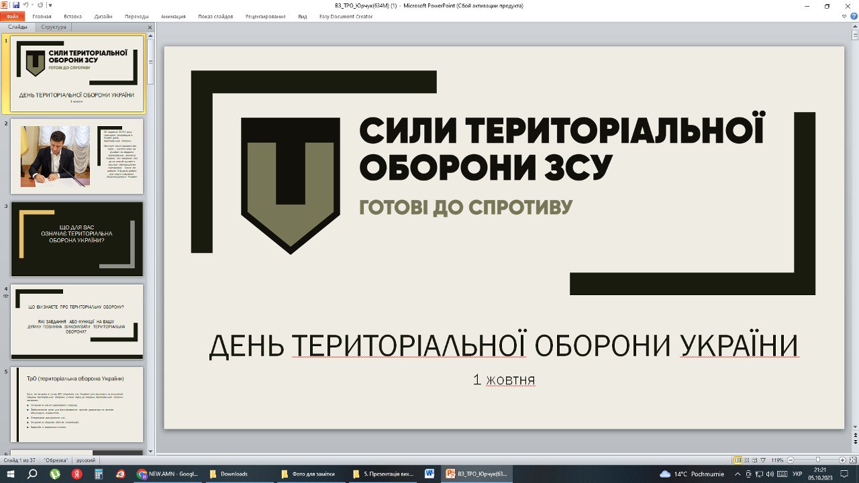The image size is (859, 483).
Task: Select slide 4 thumbnail about ТрО knowledge
Action: coord(77,322)
